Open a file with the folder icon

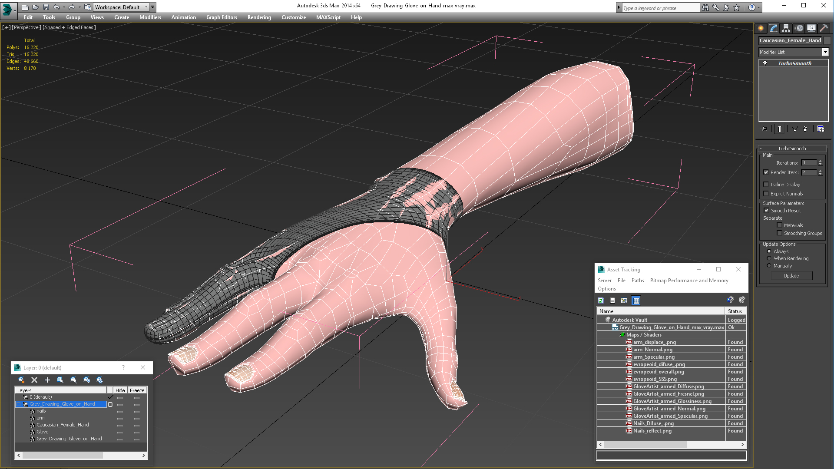tap(36, 7)
